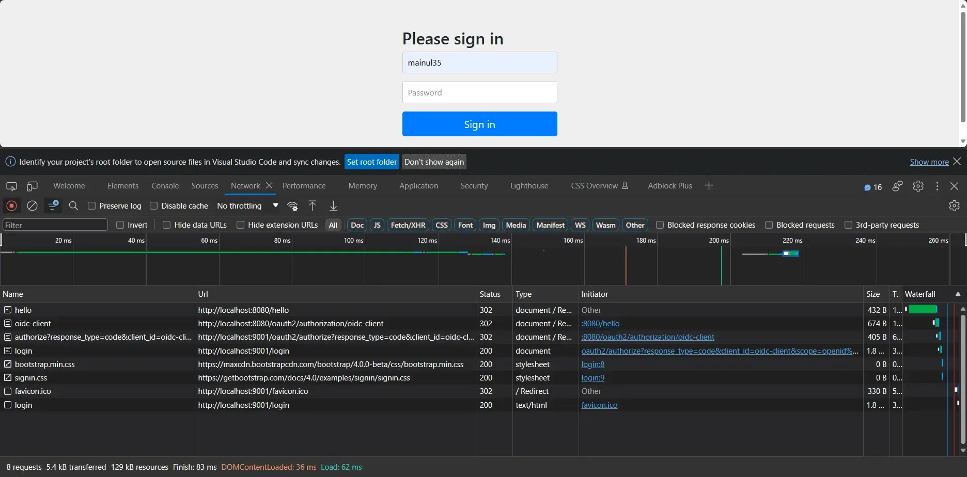Open DevTools settings gear
Image resolution: width=967 pixels, height=477 pixels.
(x=918, y=186)
